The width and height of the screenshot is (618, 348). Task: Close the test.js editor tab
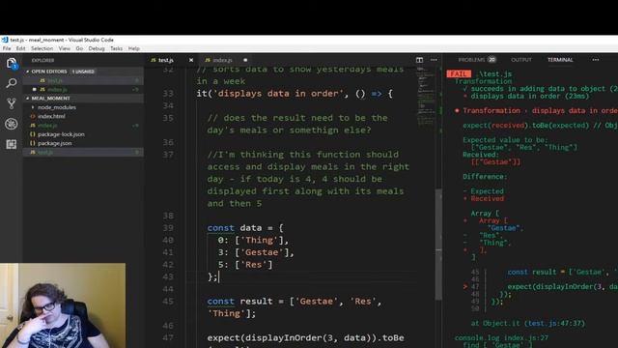(191, 60)
